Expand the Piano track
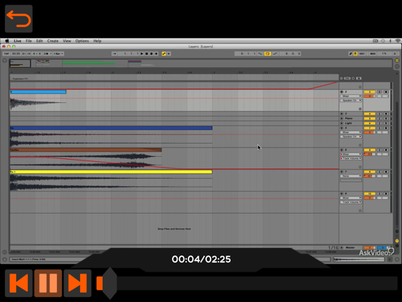Image resolution: width=402 pixels, height=302 pixels. tap(342, 118)
